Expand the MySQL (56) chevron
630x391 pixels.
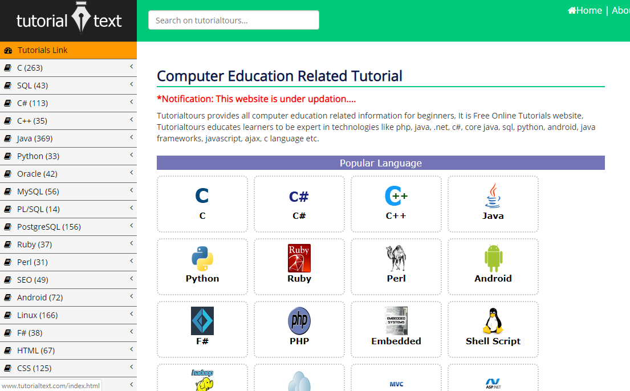coord(131,190)
